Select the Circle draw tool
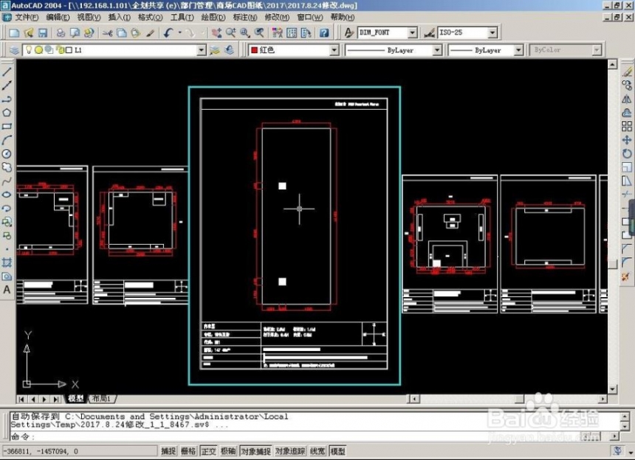 pyautogui.click(x=7, y=153)
